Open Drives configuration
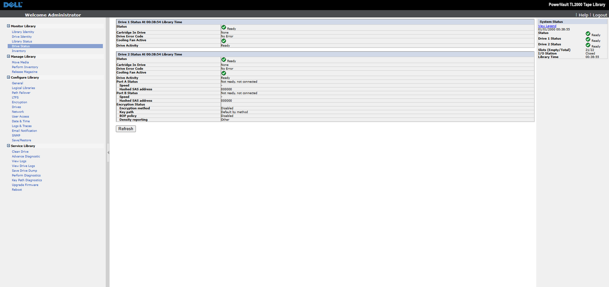The width and height of the screenshot is (609, 287). click(x=16, y=107)
